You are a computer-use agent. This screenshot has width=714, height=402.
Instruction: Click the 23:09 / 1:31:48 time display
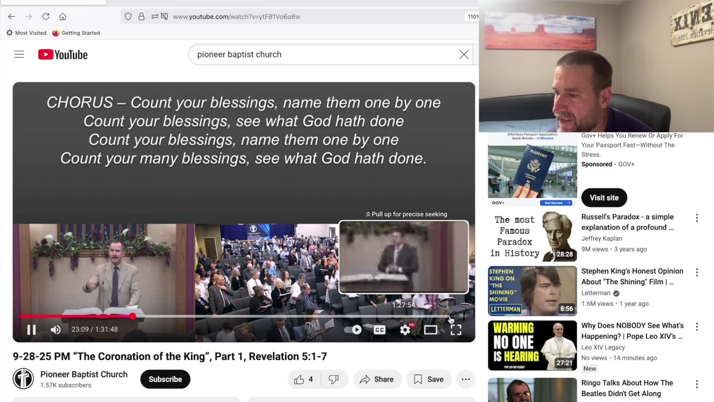(94, 329)
